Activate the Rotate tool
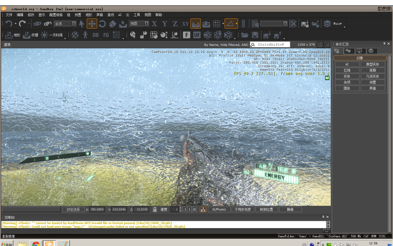 [x=102, y=23]
